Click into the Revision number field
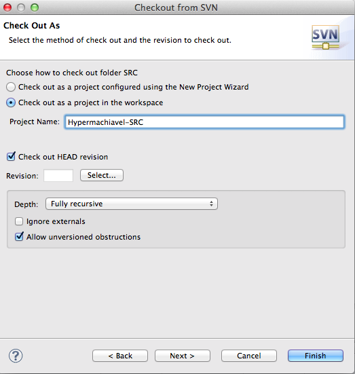Image resolution: width=355 pixels, height=374 pixels. 58,175
